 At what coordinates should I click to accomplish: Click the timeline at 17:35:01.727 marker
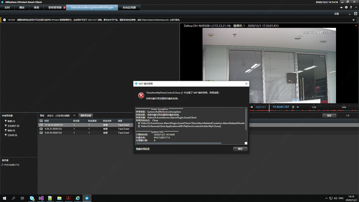point(282,107)
